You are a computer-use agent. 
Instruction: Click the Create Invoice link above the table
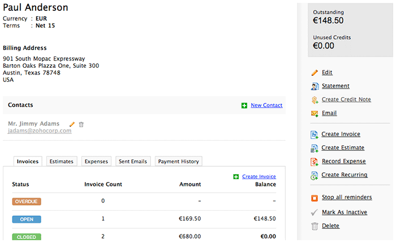[259, 177]
